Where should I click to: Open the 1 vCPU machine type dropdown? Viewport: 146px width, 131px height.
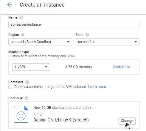tap(31, 67)
